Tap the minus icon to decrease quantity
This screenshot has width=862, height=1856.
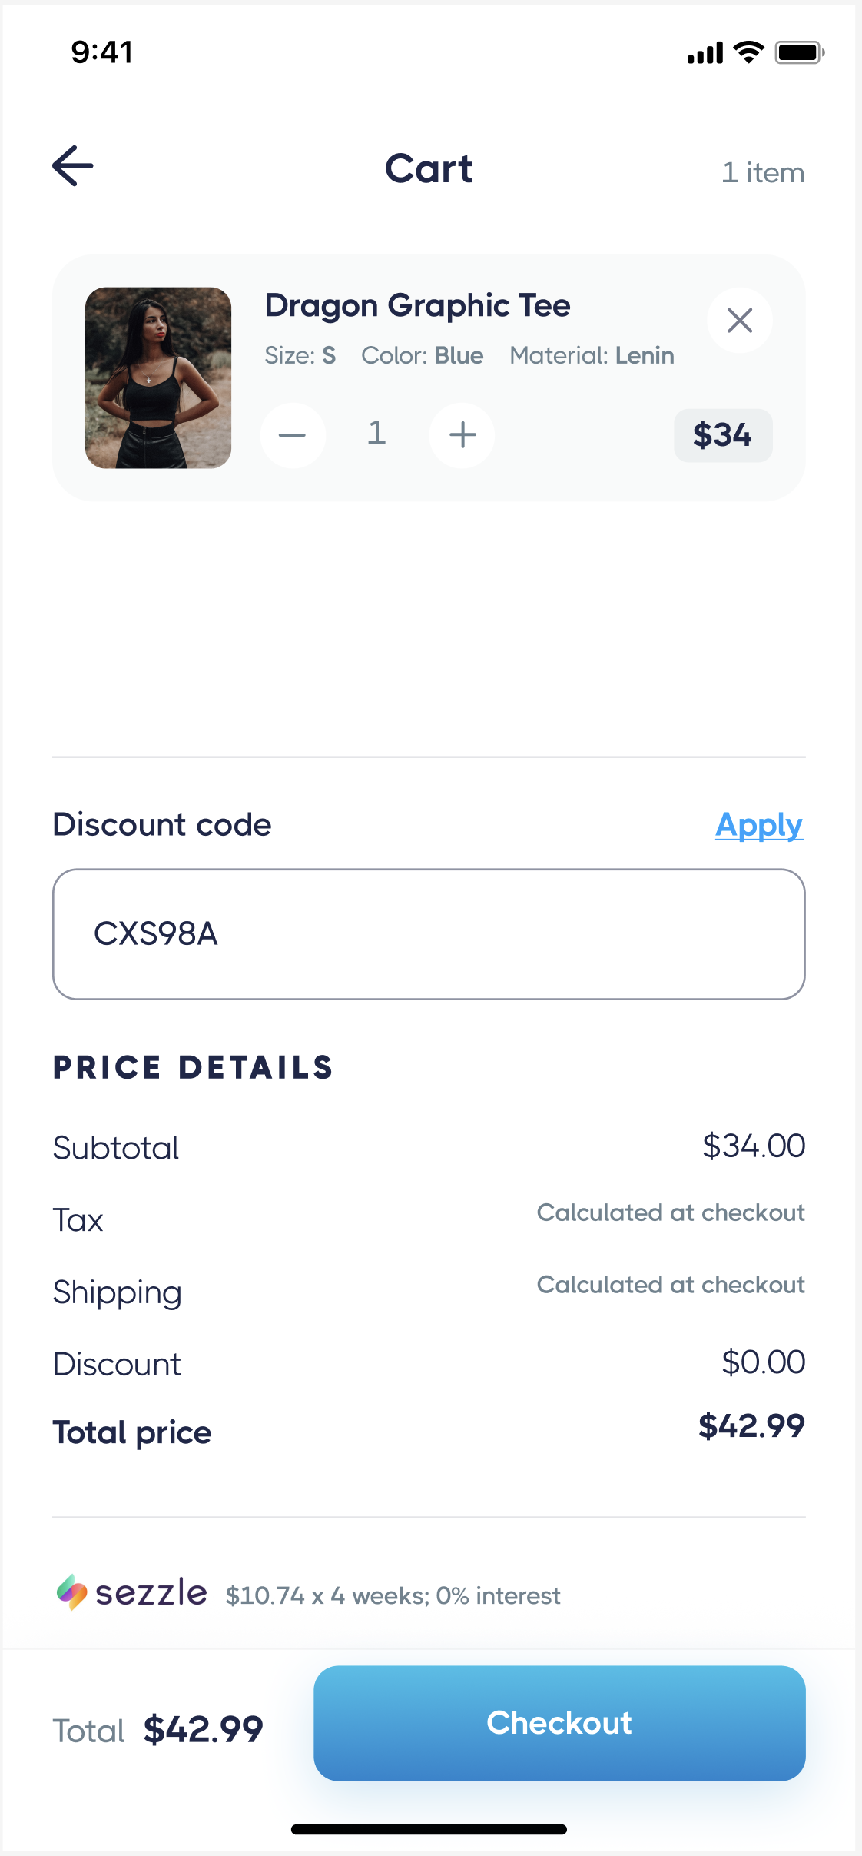(293, 435)
